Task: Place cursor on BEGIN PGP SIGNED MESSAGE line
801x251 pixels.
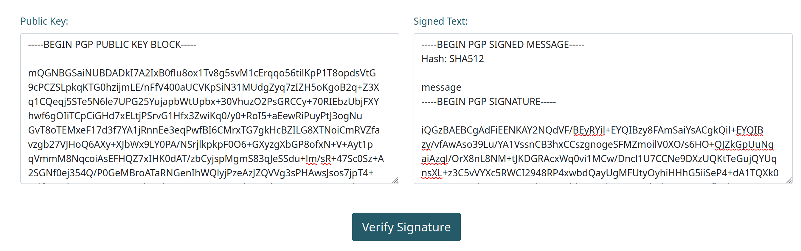Action: [502, 44]
